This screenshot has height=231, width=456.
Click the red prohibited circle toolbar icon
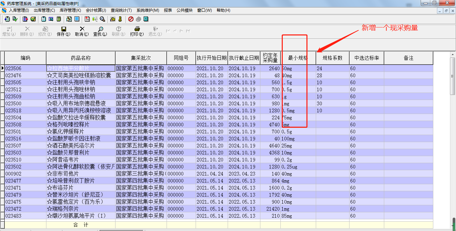coord(131,19)
